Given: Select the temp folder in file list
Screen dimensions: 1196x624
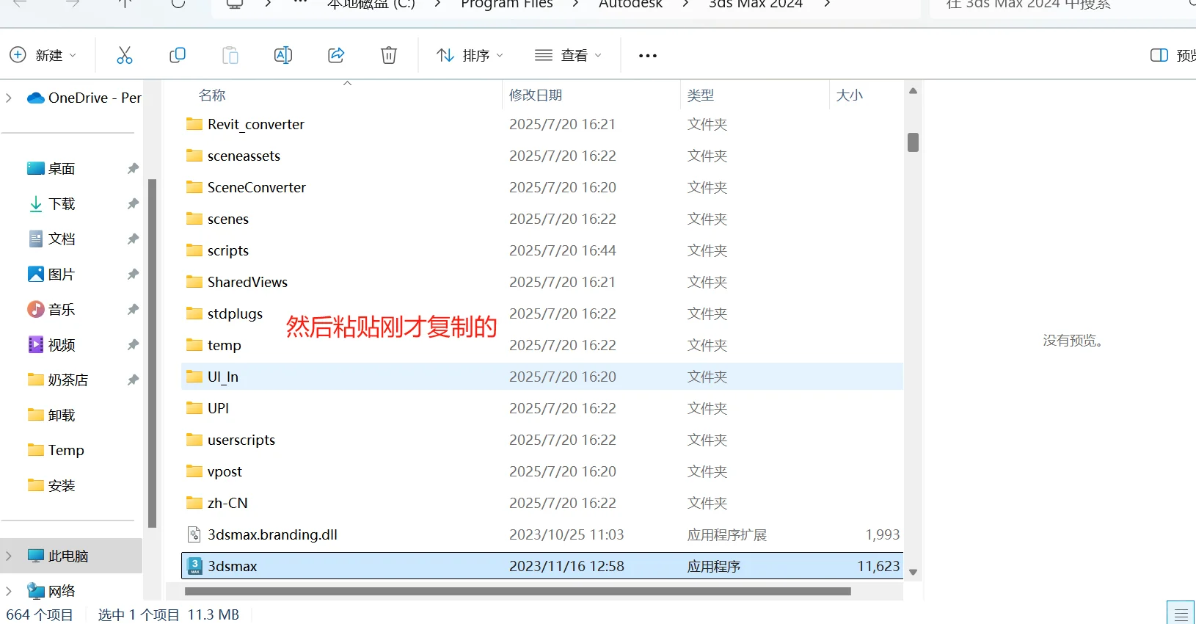Looking at the screenshot, I should [542, 345].
